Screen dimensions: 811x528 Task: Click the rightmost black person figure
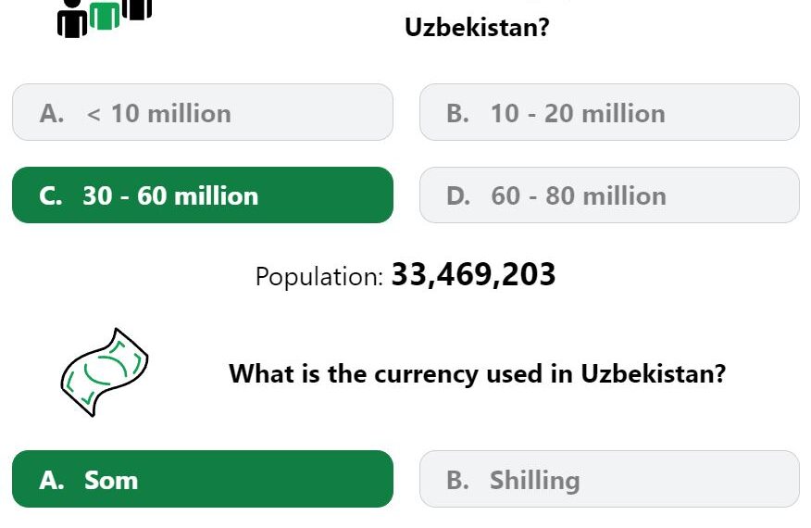(x=137, y=9)
